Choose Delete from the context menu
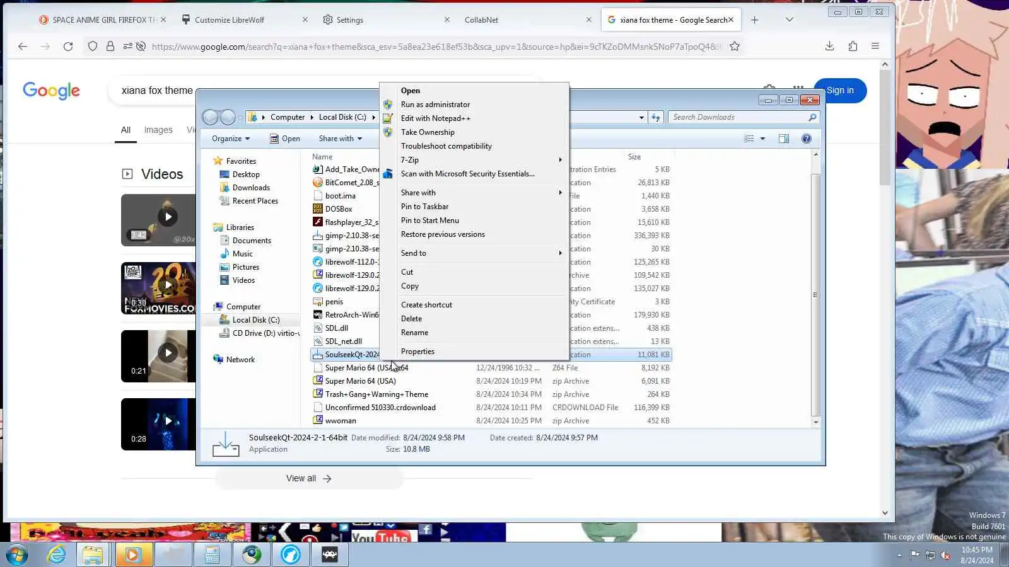This screenshot has height=567, width=1009. pyautogui.click(x=474, y=319)
